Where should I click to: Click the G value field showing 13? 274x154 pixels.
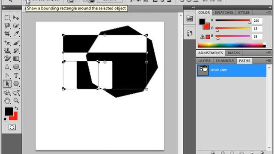pos(257,29)
